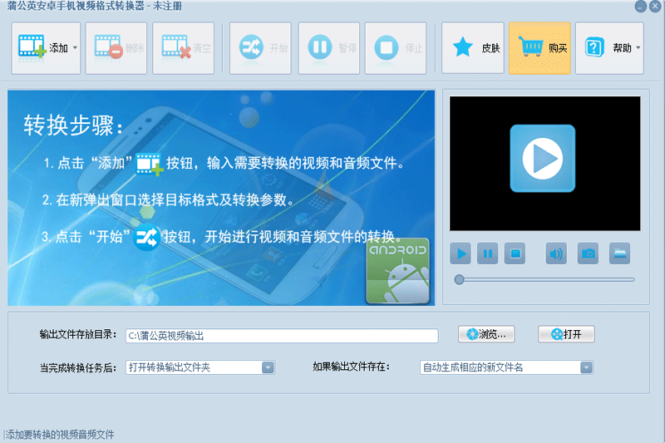Click the 打开 open folder button
665x443 pixels.
click(566, 334)
